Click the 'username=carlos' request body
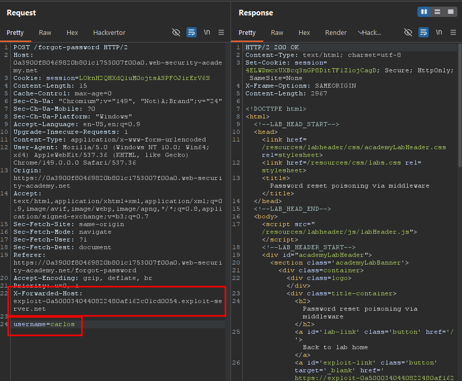This screenshot has width=462, height=381. (44, 324)
